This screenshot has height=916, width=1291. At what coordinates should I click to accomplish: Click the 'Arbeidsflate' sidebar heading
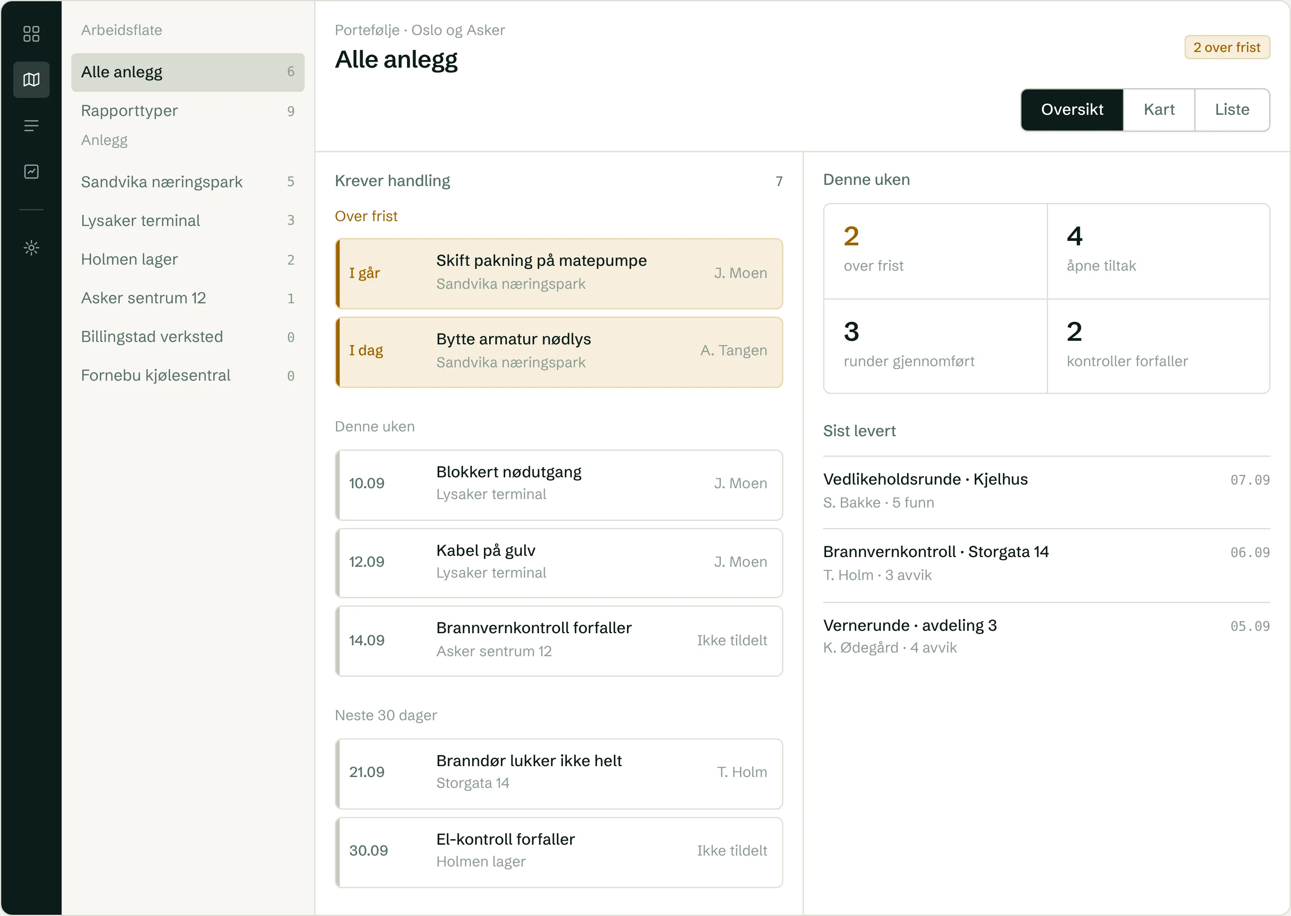click(x=121, y=30)
